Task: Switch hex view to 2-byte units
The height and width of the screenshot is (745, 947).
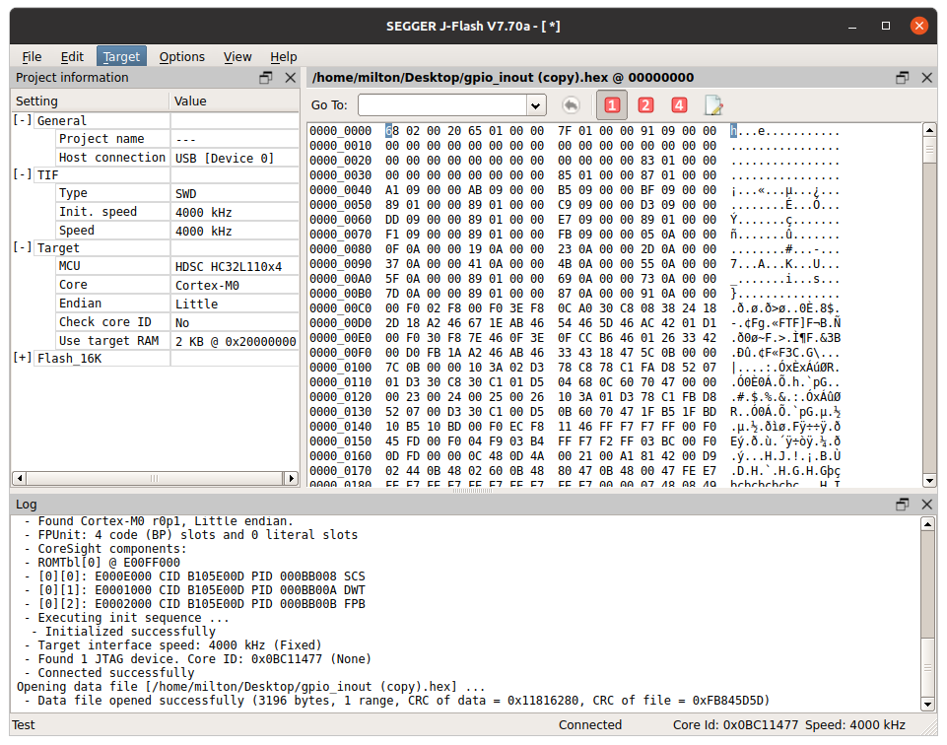Action: click(645, 105)
